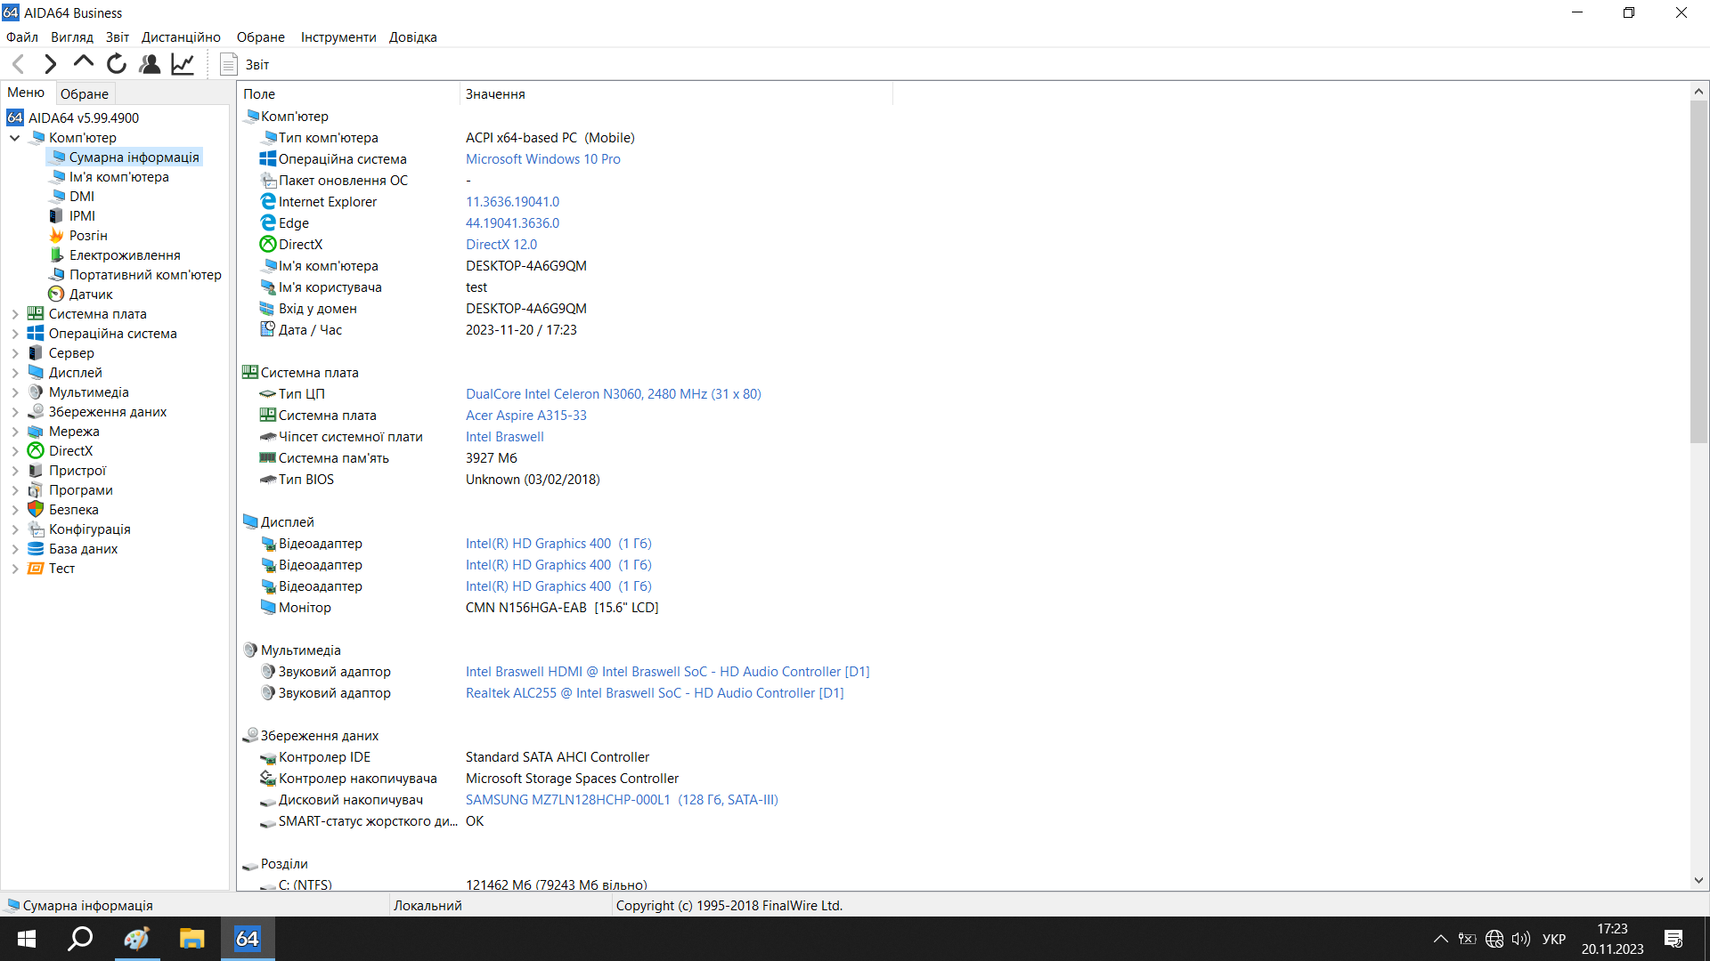Open the Довідка menu
Image resolution: width=1710 pixels, height=961 pixels.
pos(413,37)
